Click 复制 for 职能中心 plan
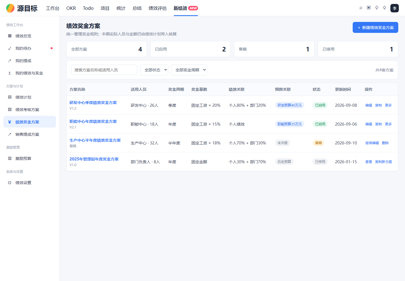 [x=379, y=124]
